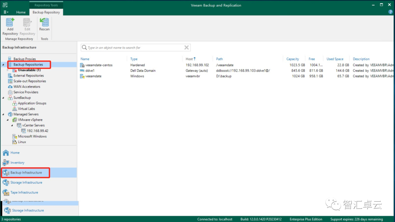Click the Add Repository ribbon icon
The image size is (395, 222).
click(x=10, y=27)
